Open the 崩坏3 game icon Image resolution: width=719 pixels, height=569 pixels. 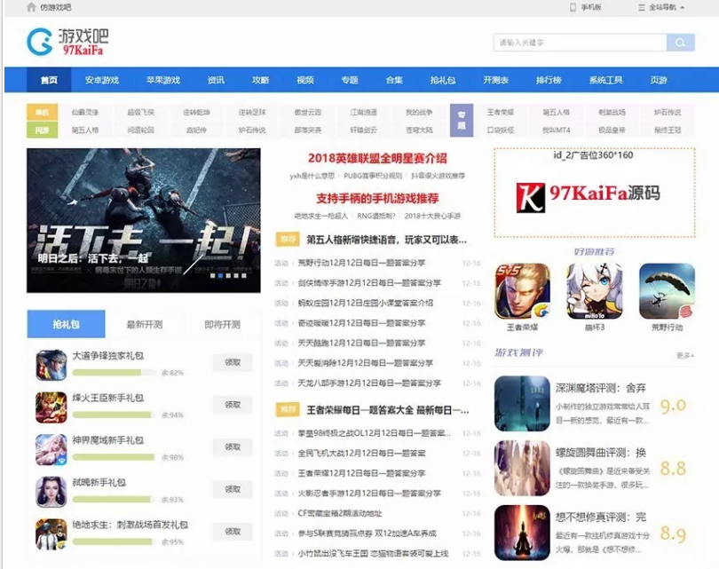595,291
